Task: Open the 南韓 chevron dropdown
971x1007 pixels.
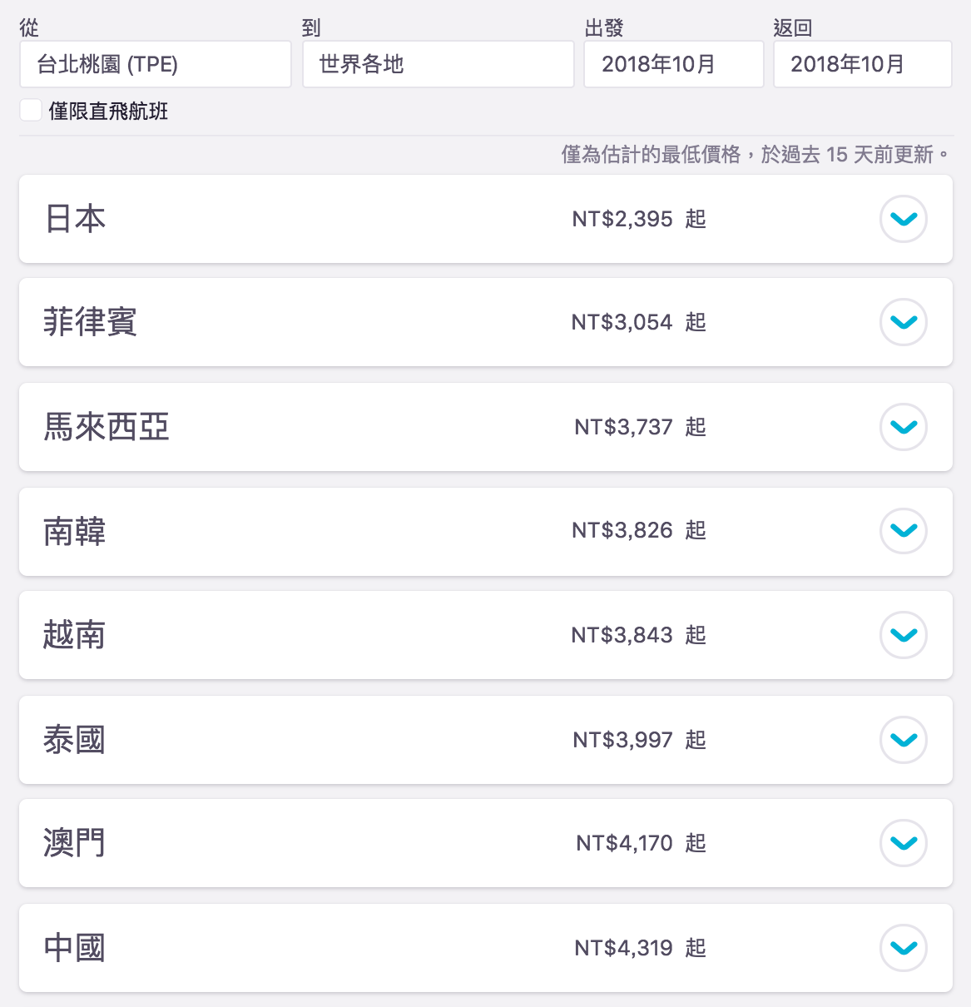Action: coord(903,530)
